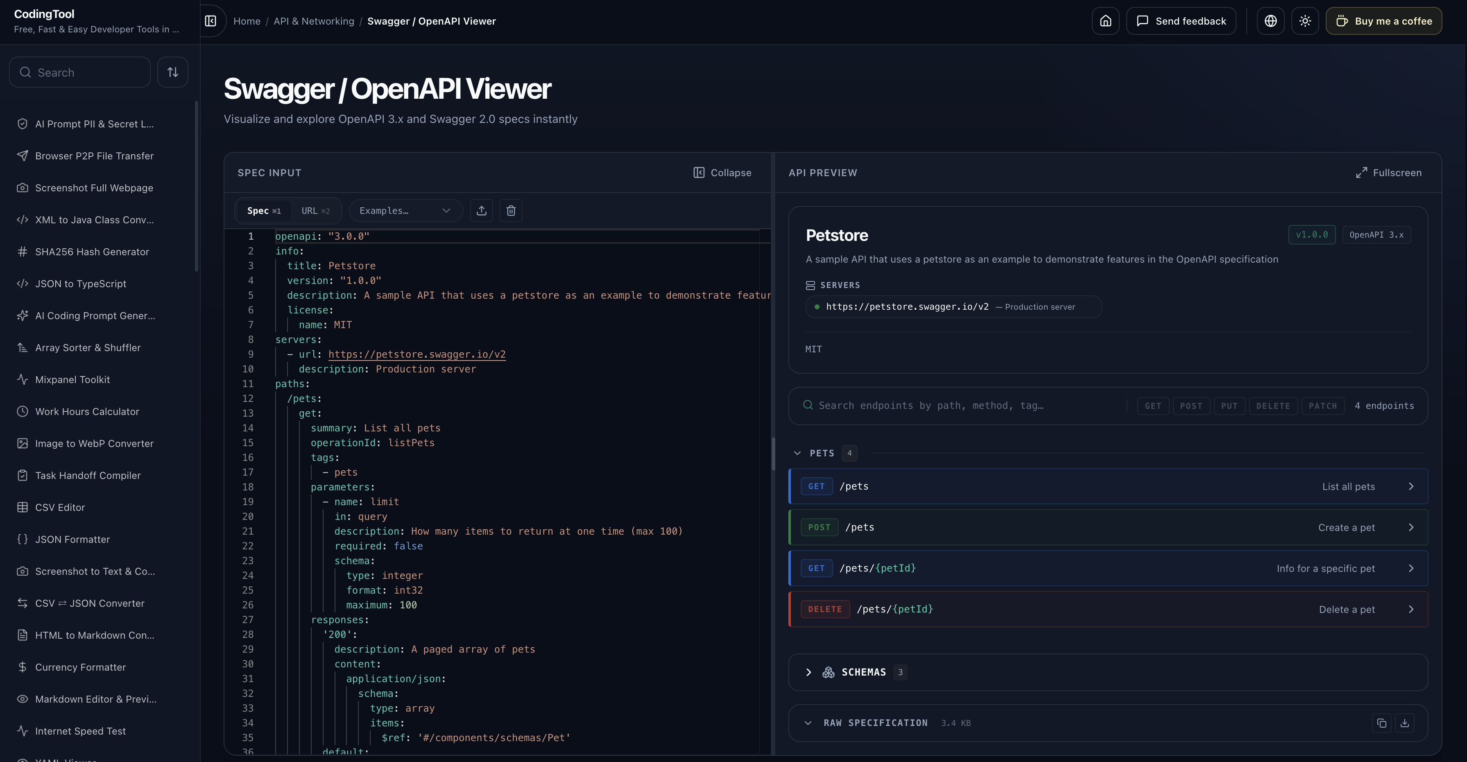Switch to the URL tab

315,211
